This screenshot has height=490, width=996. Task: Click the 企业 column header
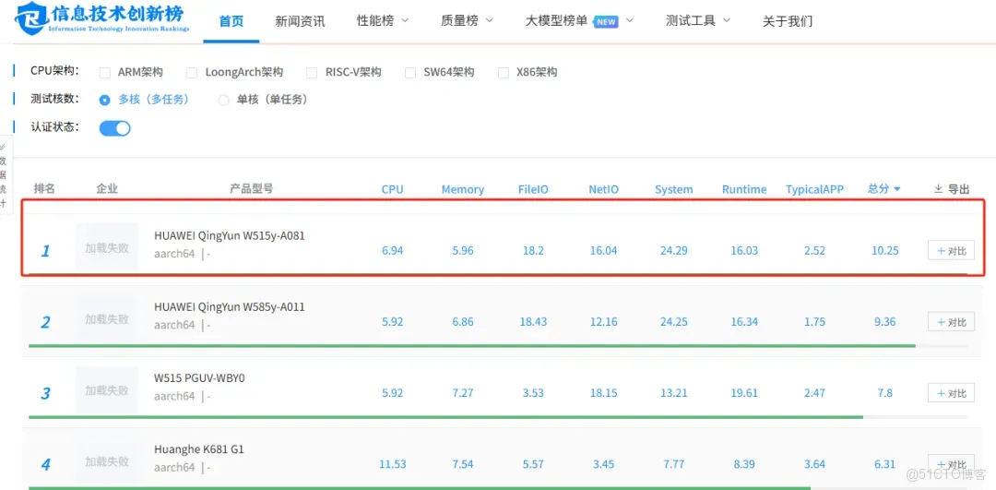[107, 189]
